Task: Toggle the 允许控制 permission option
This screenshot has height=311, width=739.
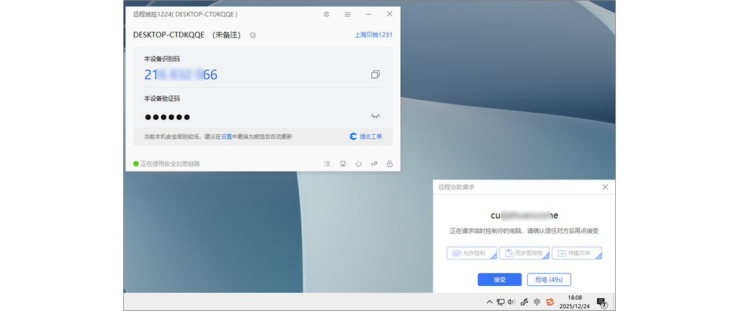Action: pos(472,253)
